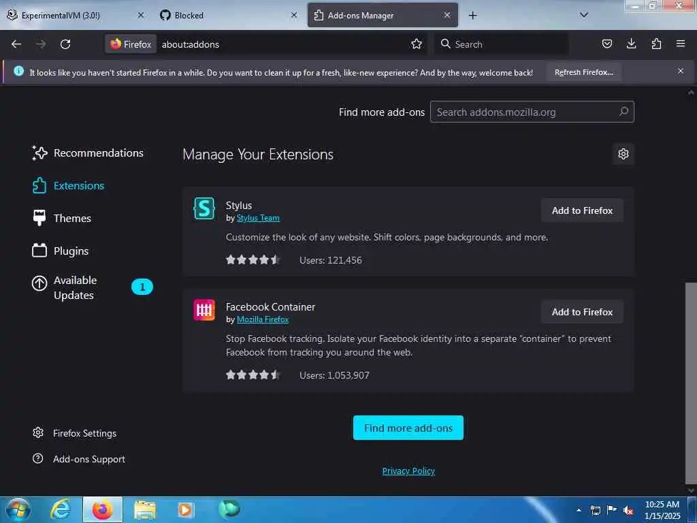
Task: Open the Privacy Policy link
Action: coord(408,471)
